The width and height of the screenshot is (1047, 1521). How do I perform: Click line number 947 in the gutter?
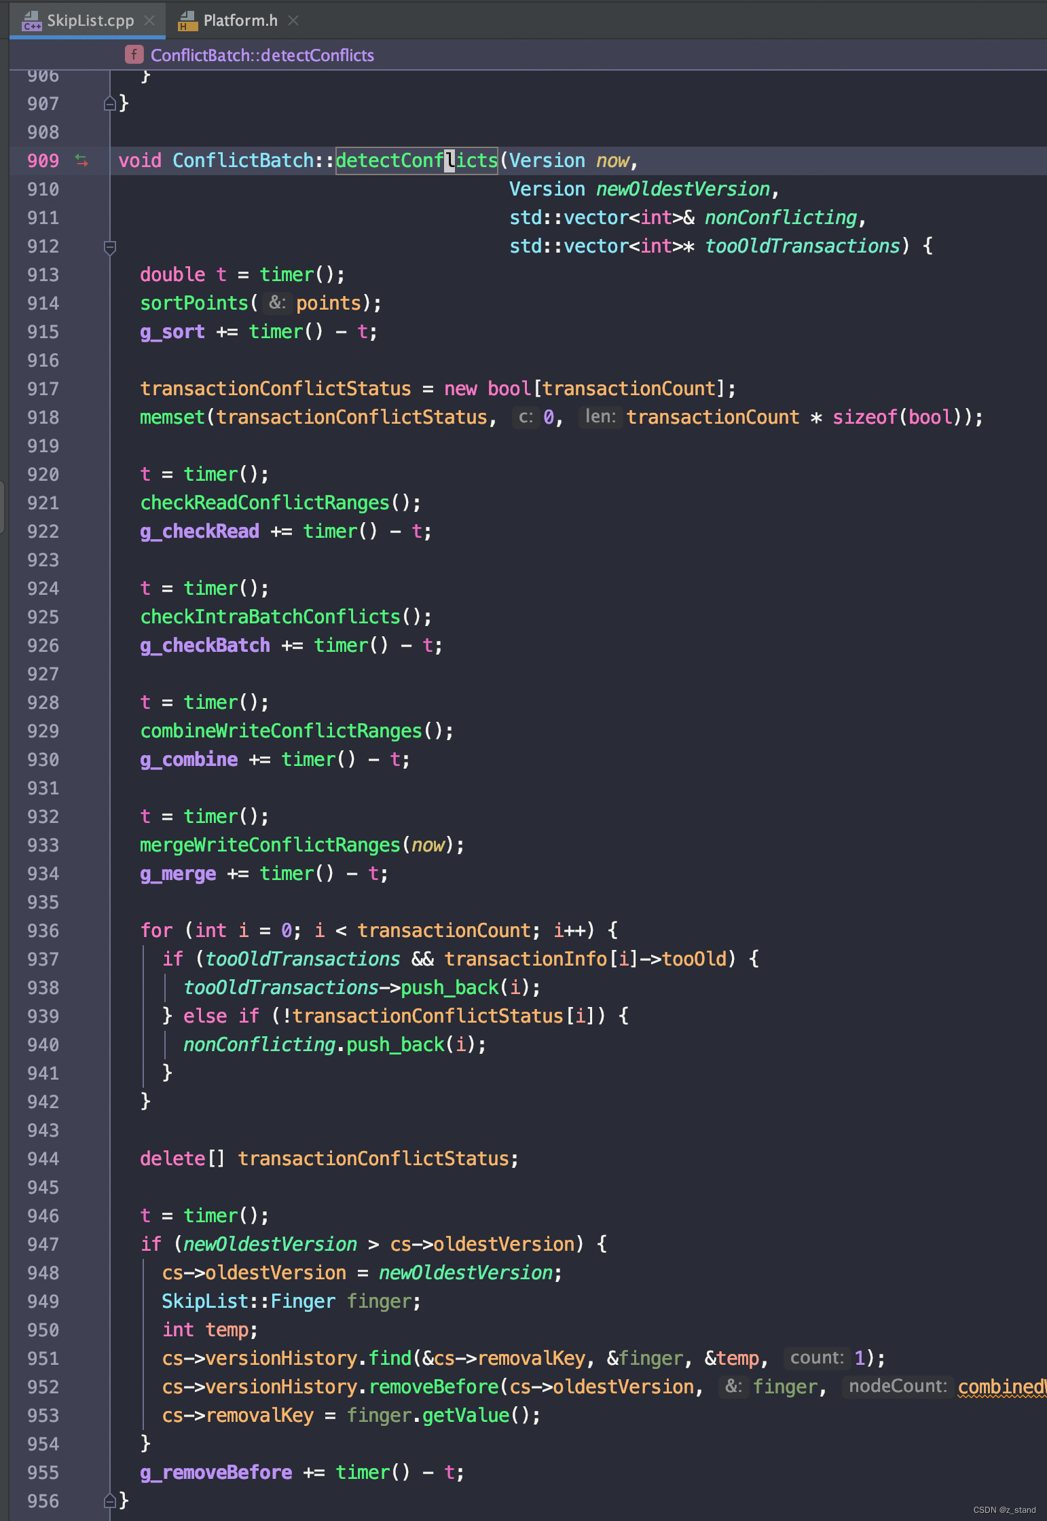(x=43, y=1245)
